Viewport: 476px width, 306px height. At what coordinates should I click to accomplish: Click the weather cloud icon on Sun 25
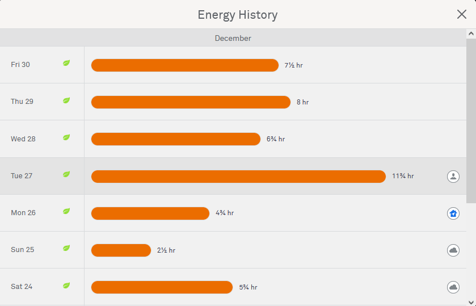coord(453,250)
